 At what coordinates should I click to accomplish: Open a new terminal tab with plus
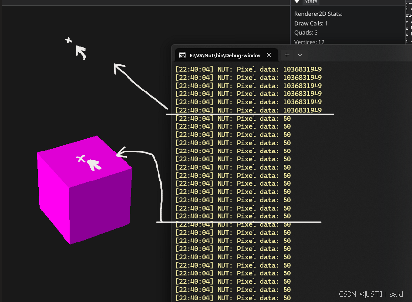(x=287, y=55)
